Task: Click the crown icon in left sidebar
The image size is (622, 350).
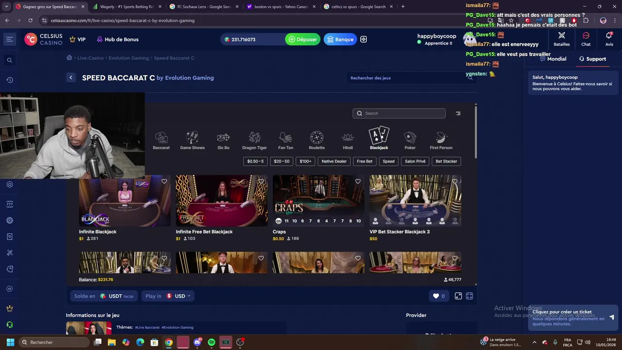Action: pos(9,309)
